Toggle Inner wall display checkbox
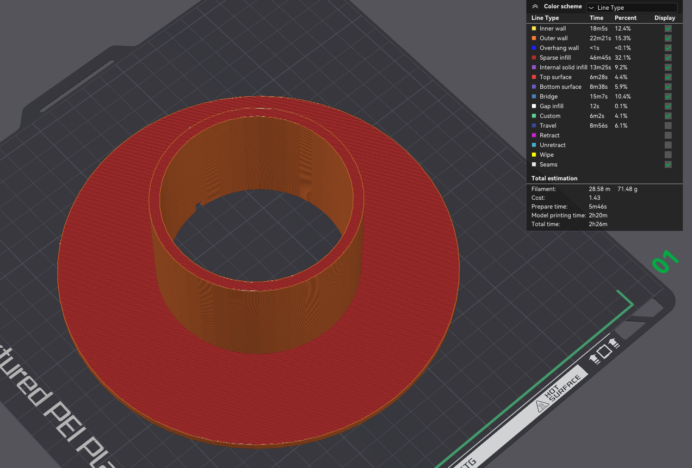The height and width of the screenshot is (468, 692). click(668, 28)
